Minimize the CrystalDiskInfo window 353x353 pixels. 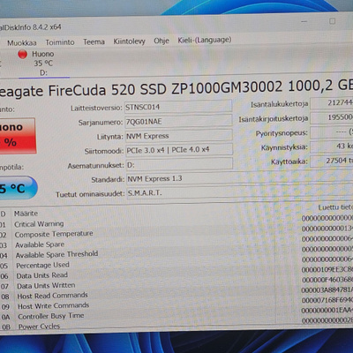(x=304, y=22)
